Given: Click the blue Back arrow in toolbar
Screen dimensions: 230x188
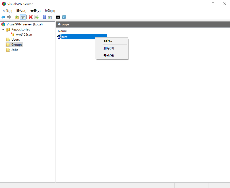Looking at the screenshot, I should coord(3,17).
